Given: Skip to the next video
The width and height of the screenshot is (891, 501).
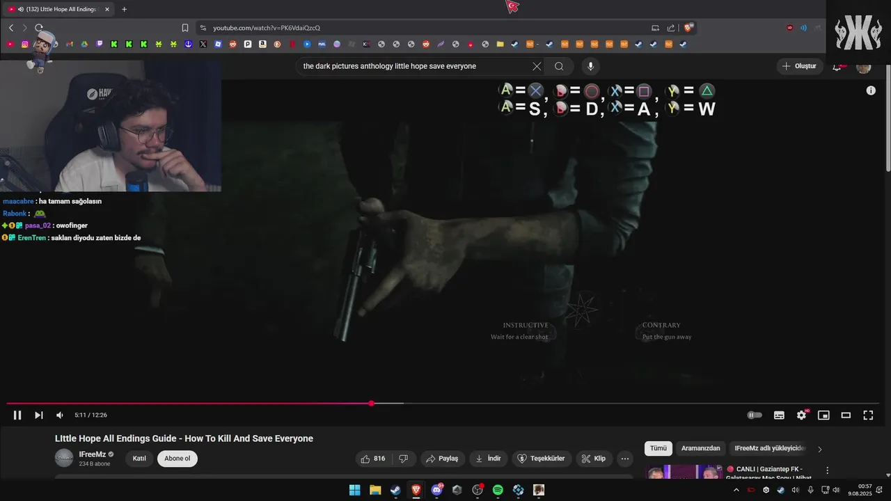Looking at the screenshot, I should pyautogui.click(x=39, y=415).
